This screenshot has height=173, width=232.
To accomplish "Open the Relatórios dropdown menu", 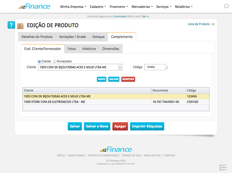I will pos(183,7).
